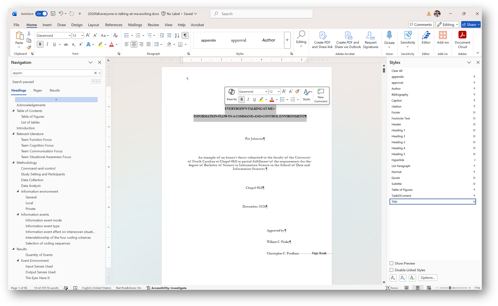
Task: Toggle Bold in the ribbon
Action: pyautogui.click(x=40, y=44)
